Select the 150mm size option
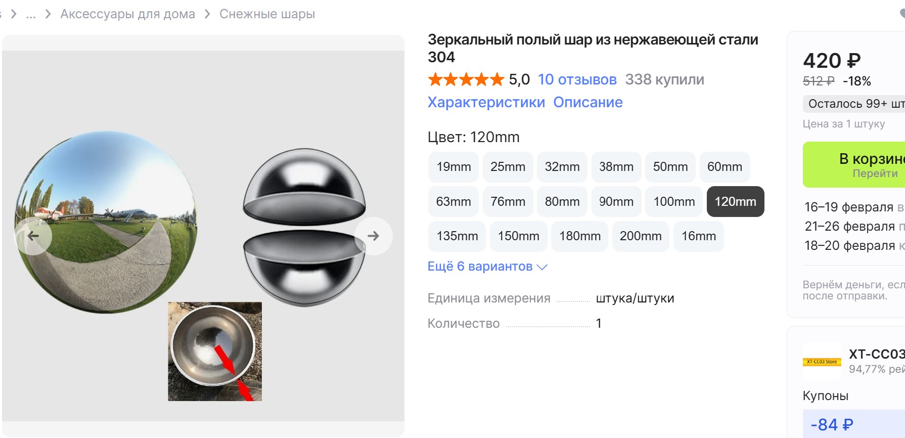This screenshot has width=905, height=438. (x=518, y=236)
